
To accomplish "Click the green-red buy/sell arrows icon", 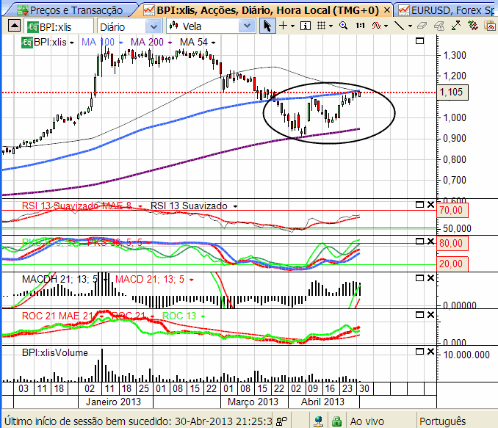I will tap(473, 26).
